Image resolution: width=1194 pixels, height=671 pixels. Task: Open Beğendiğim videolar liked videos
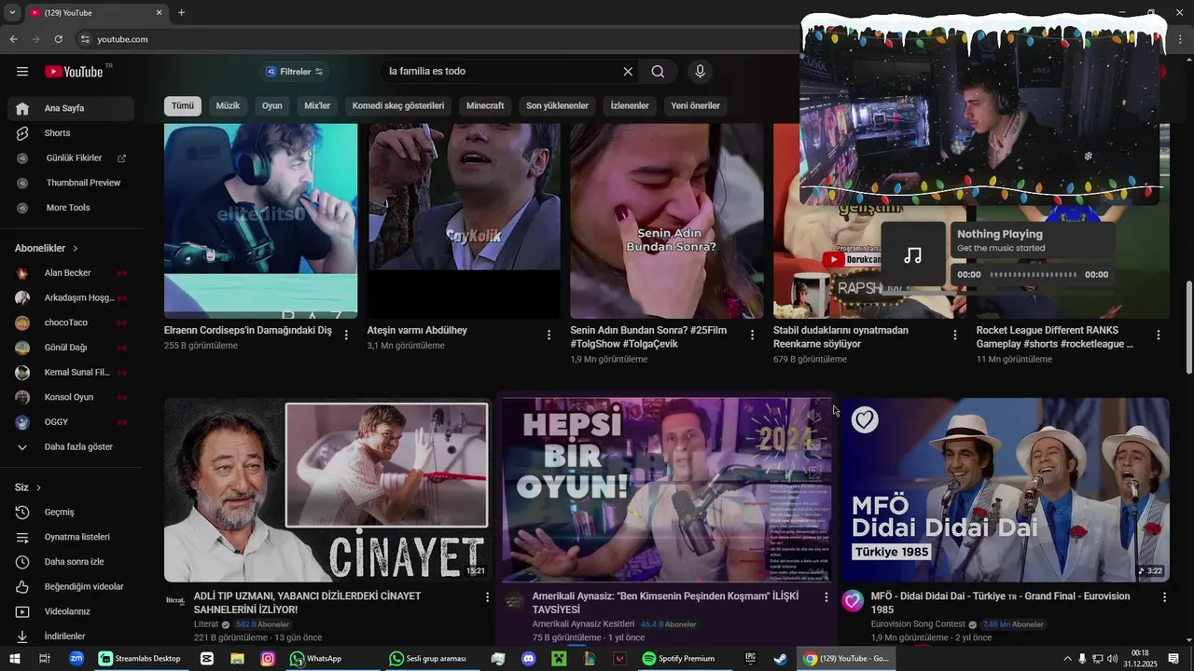(71, 587)
